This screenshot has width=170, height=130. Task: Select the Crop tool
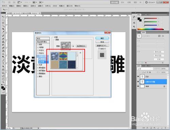point(3,29)
